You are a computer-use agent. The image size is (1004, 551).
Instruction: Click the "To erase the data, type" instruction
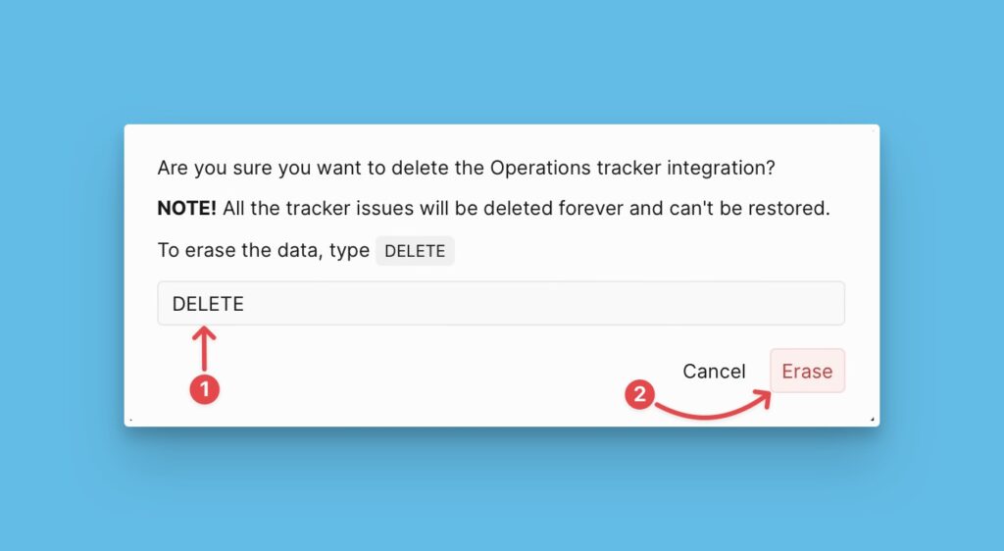(263, 250)
